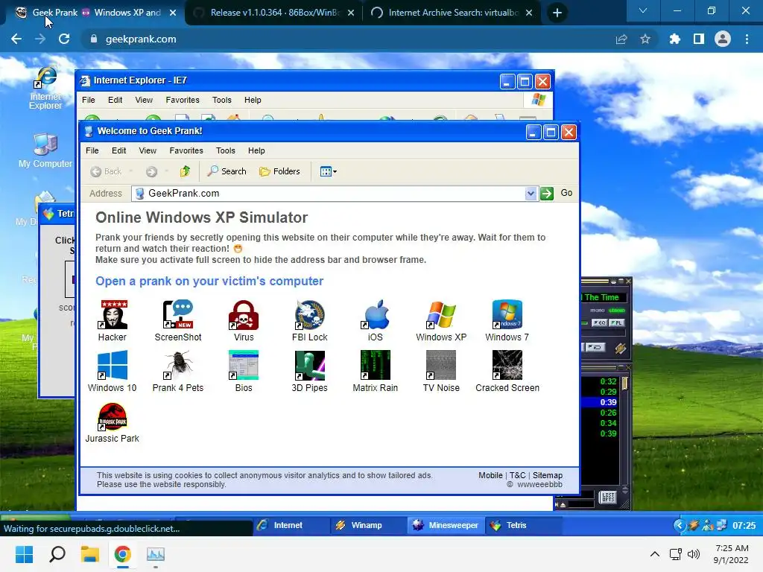The height and width of the screenshot is (572, 763).
Task: Expand the GeekPrank.com address dropdown
Action: click(x=531, y=194)
